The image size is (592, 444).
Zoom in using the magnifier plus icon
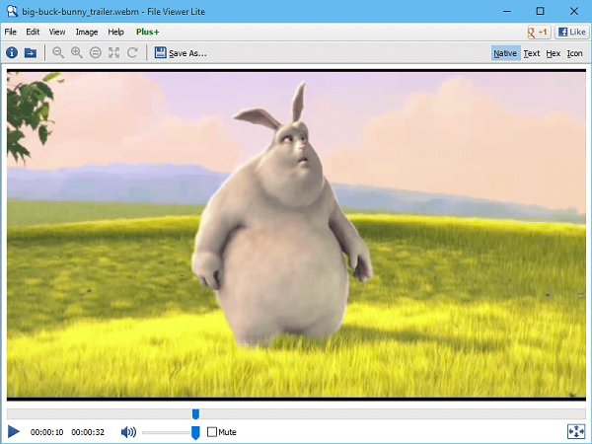tap(77, 52)
